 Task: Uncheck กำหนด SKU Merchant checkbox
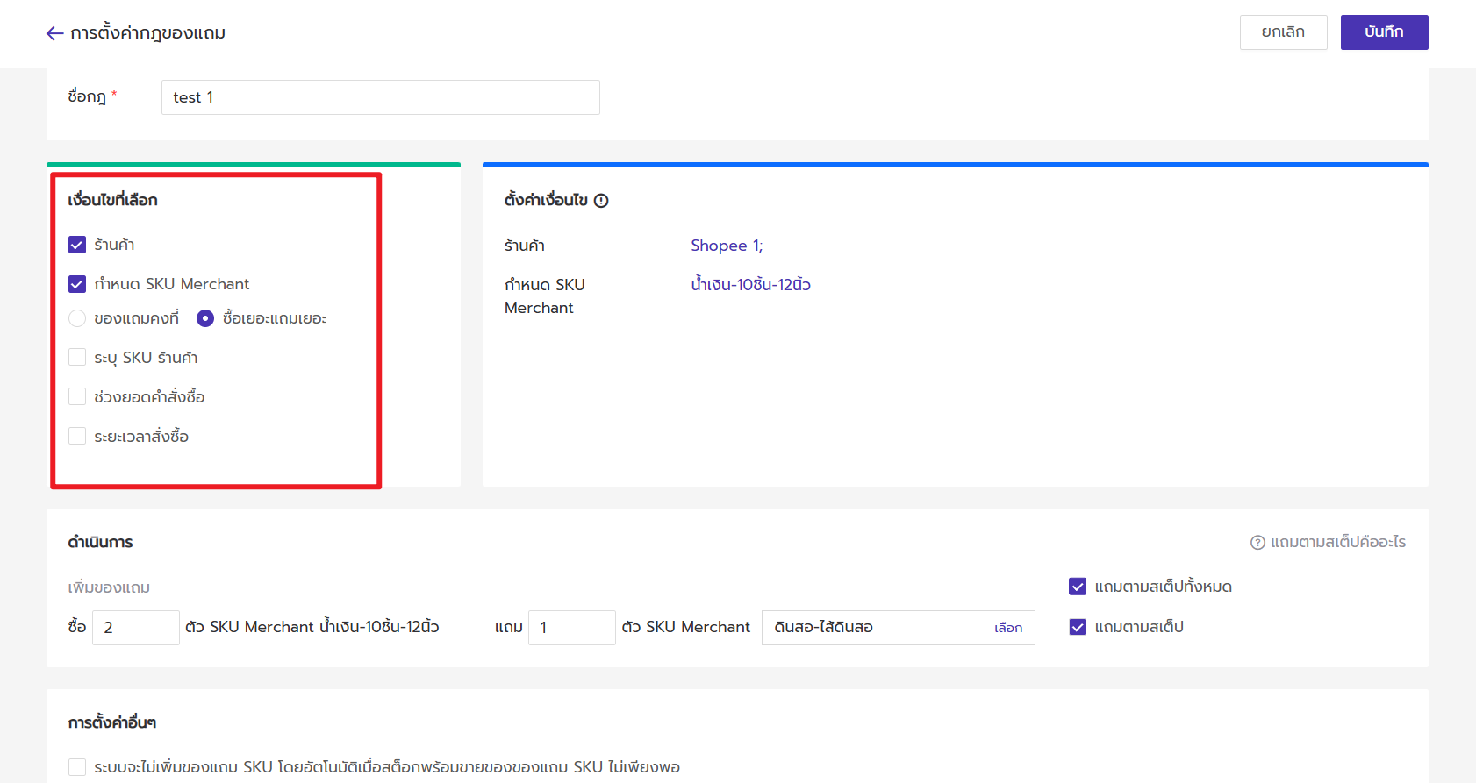click(x=77, y=284)
